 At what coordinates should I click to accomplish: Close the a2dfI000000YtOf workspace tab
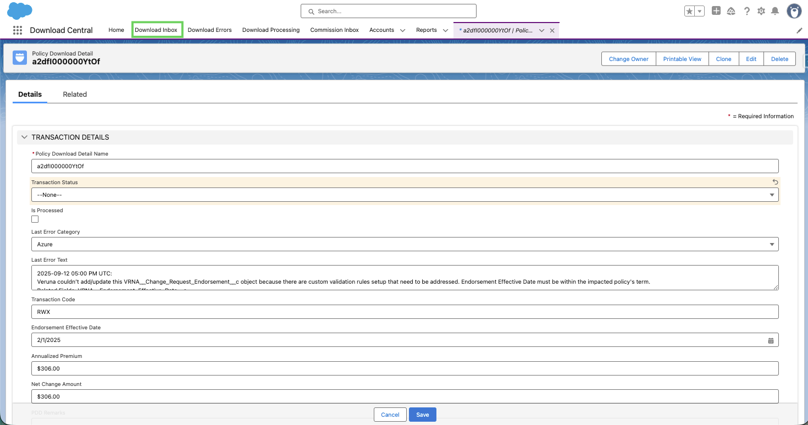coord(552,31)
